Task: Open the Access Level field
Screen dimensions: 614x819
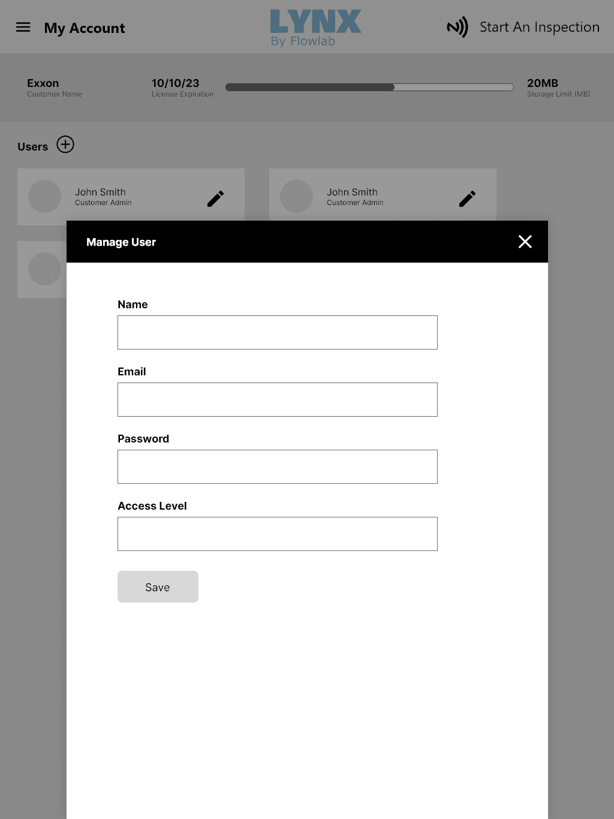Action: [x=277, y=534]
